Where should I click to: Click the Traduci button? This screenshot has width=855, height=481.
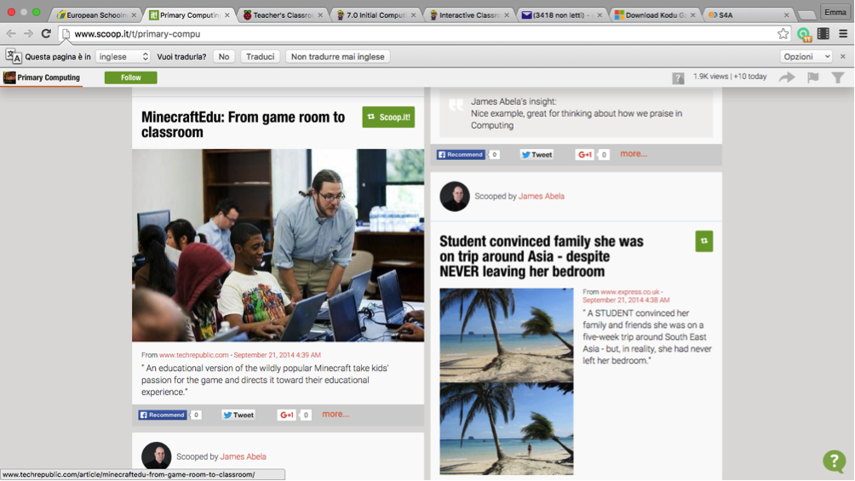260,57
